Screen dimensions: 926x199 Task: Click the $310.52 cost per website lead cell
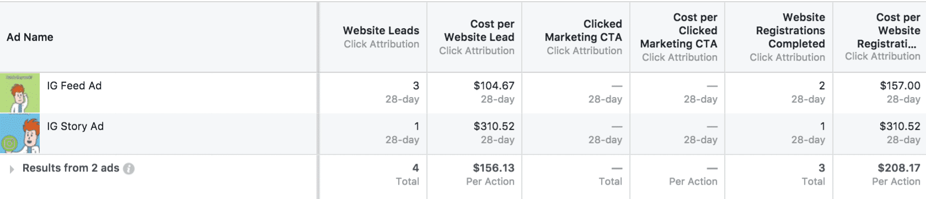pyautogui.click(x=494, y=126)
